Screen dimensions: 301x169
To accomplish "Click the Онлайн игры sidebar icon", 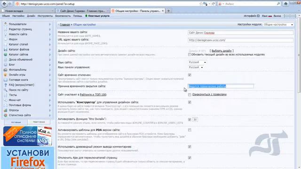I will 5,75.
